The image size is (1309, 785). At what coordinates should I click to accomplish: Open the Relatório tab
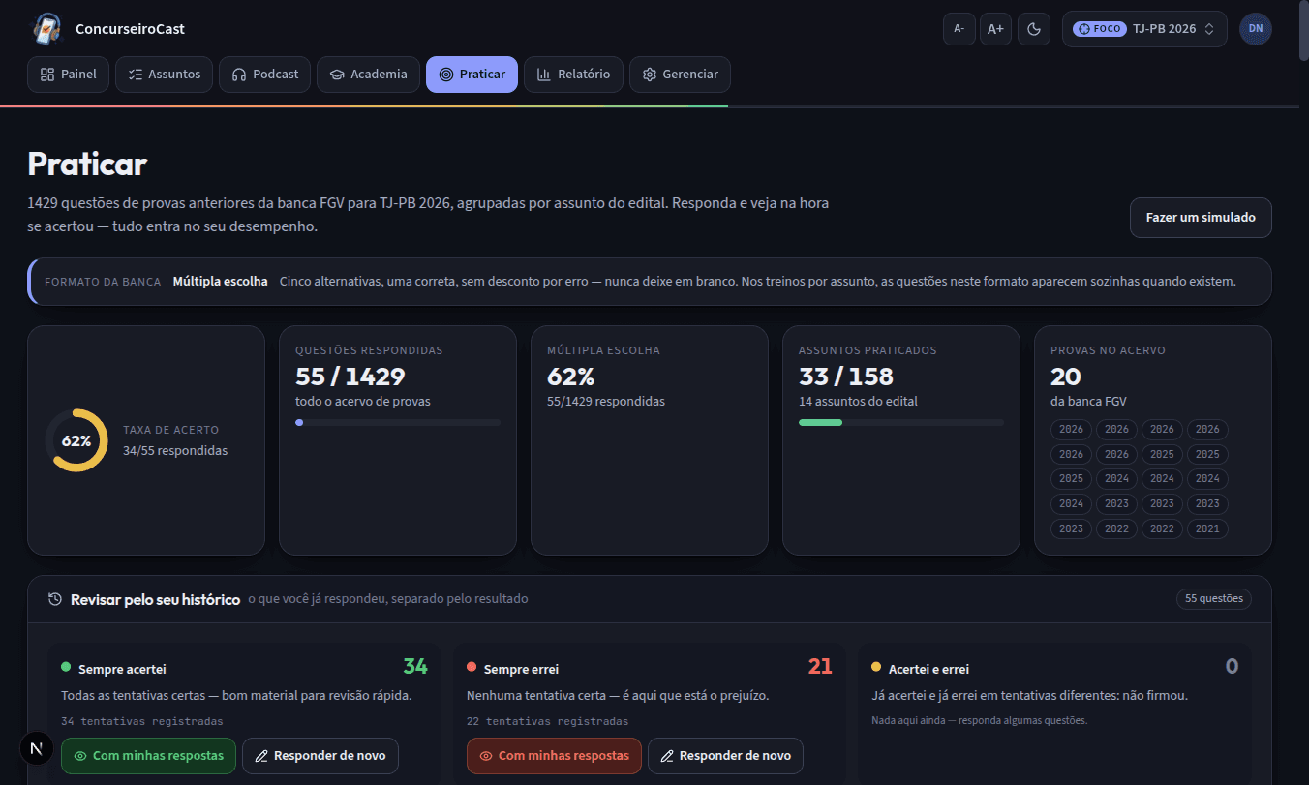tap(573, 75)
